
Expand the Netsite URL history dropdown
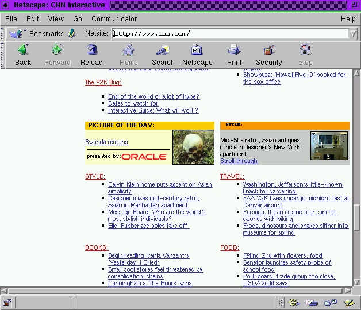pyautogui.click(x=353, y=34)
